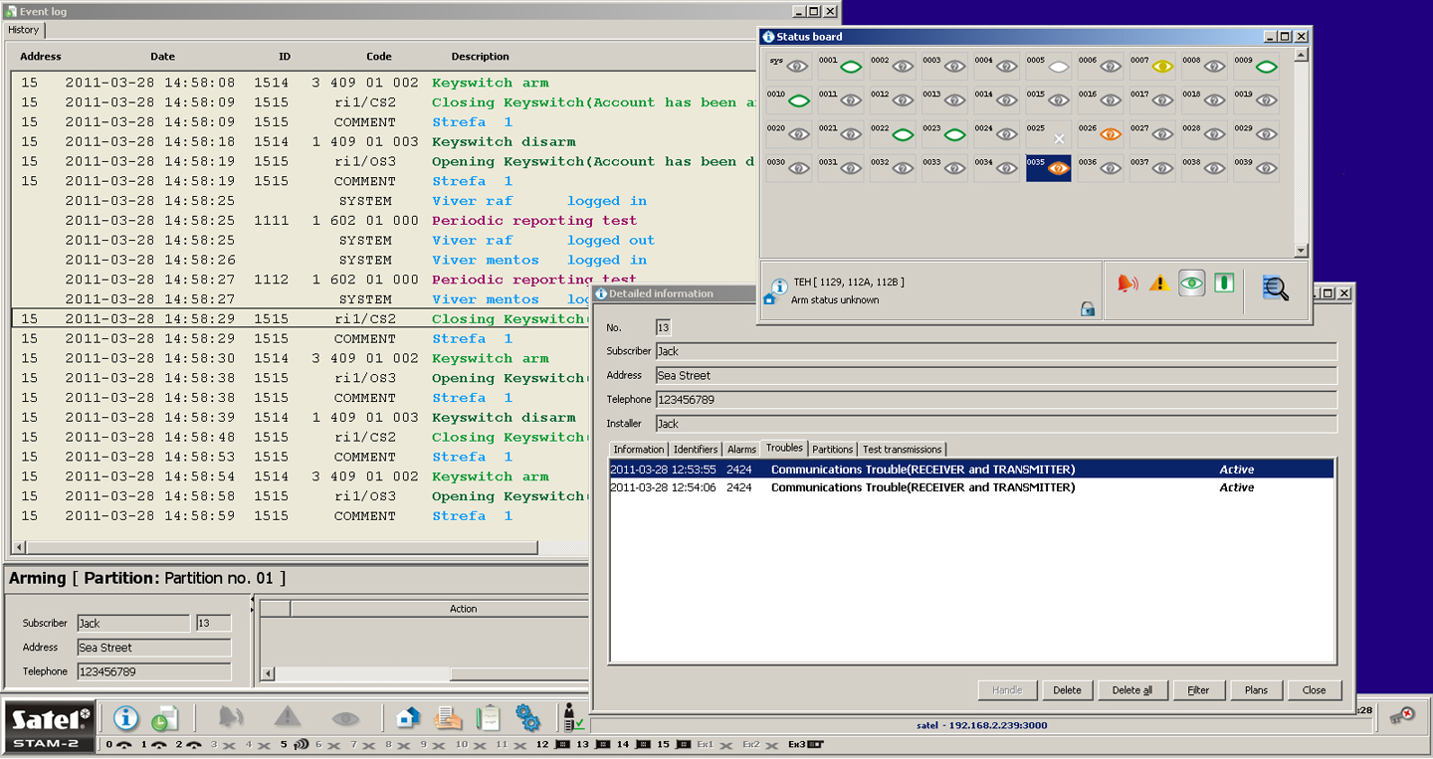Open the Test transmissions tab

[x=902, y=450]
